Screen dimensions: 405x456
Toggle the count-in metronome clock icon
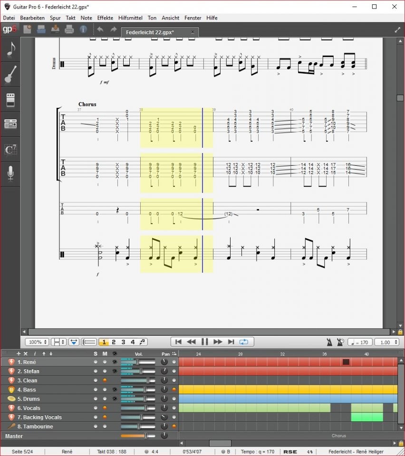[340, 342]
